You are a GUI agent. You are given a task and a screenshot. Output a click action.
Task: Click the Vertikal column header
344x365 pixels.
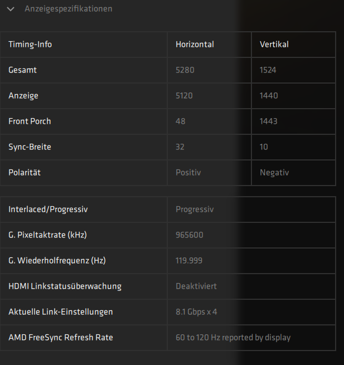(274, 45)
